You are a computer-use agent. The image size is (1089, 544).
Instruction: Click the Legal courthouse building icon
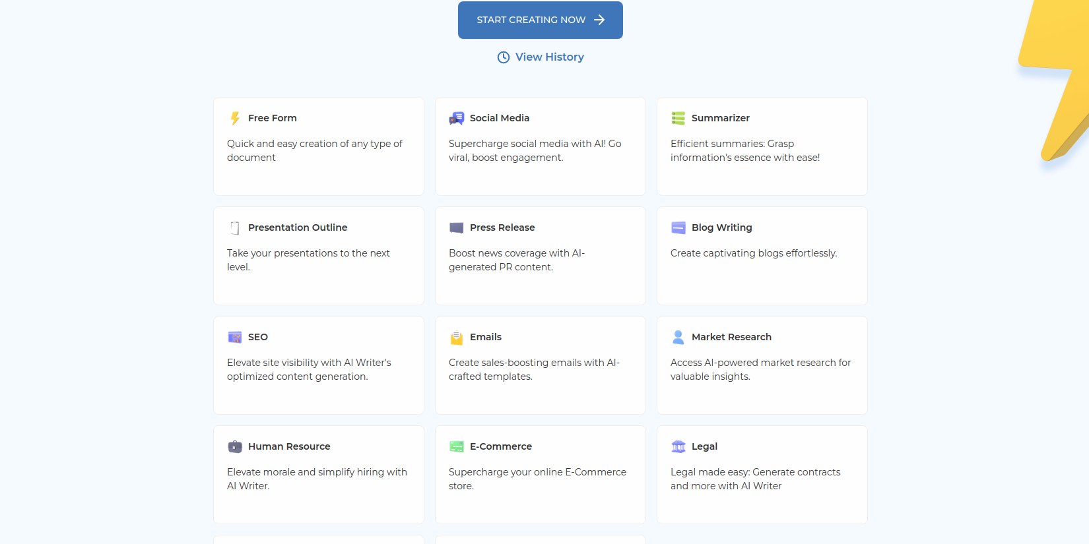(x=678, y=446)
